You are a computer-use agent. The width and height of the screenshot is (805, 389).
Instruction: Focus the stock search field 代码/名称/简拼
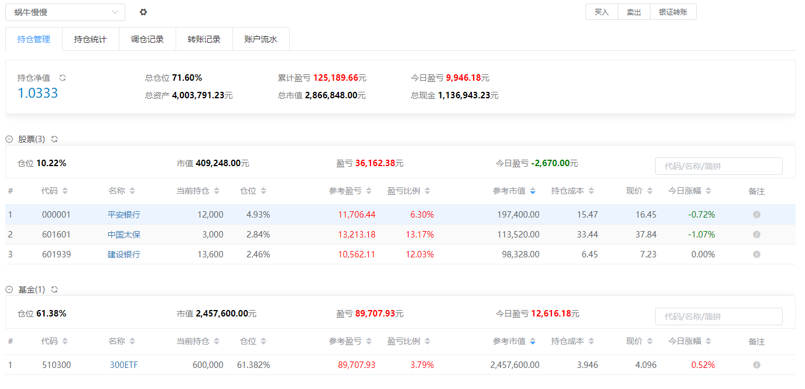pos(718,166)
